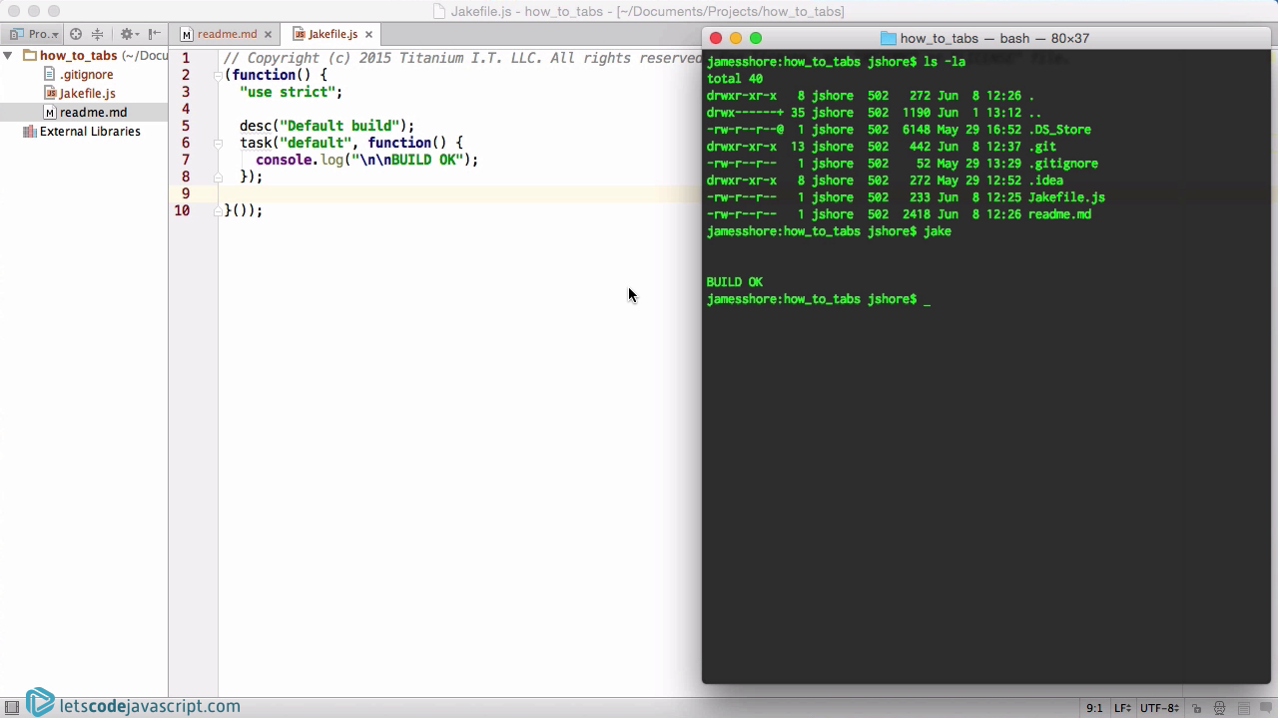Open the notifications balloon icon
The width and height of the screenshot is (1278, 718).
point(1266,708)
